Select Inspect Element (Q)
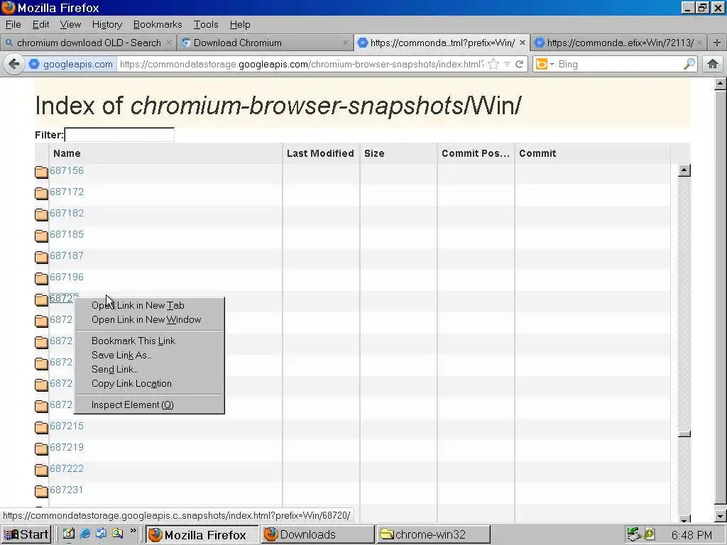 pyautogui.click(x=149, y=405)
